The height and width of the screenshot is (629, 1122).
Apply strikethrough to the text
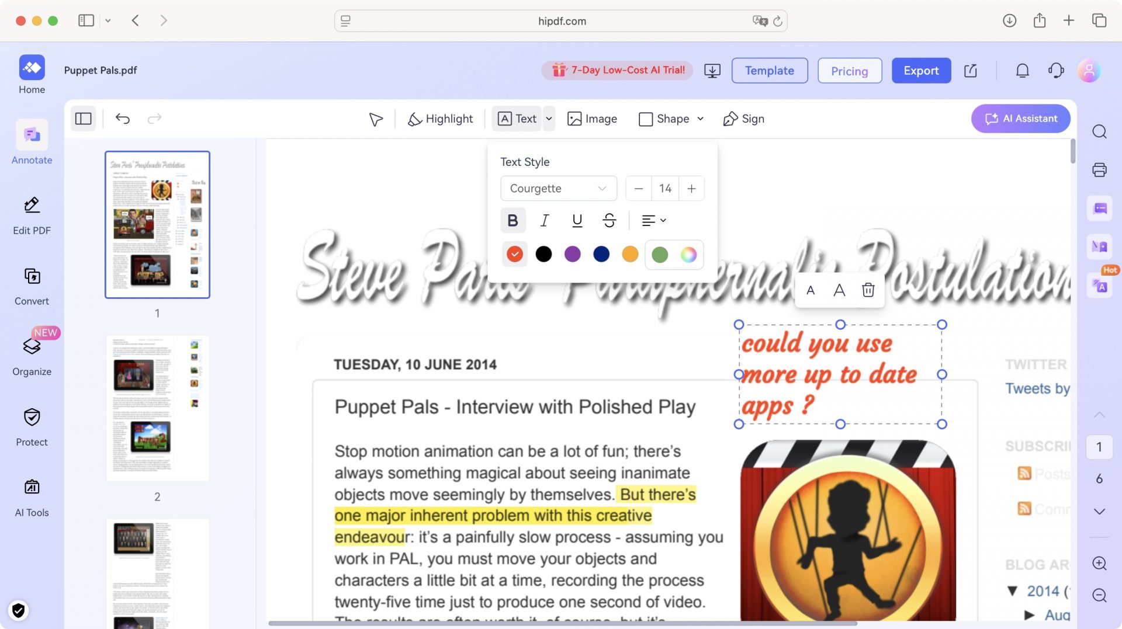point(608,220)
